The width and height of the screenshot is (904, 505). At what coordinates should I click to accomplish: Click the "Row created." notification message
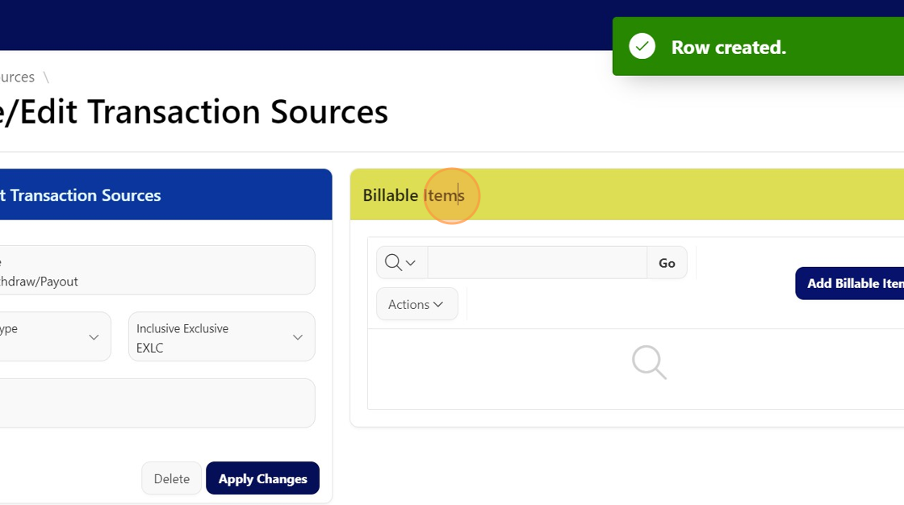pyautogui.click(x=728, y=48)
